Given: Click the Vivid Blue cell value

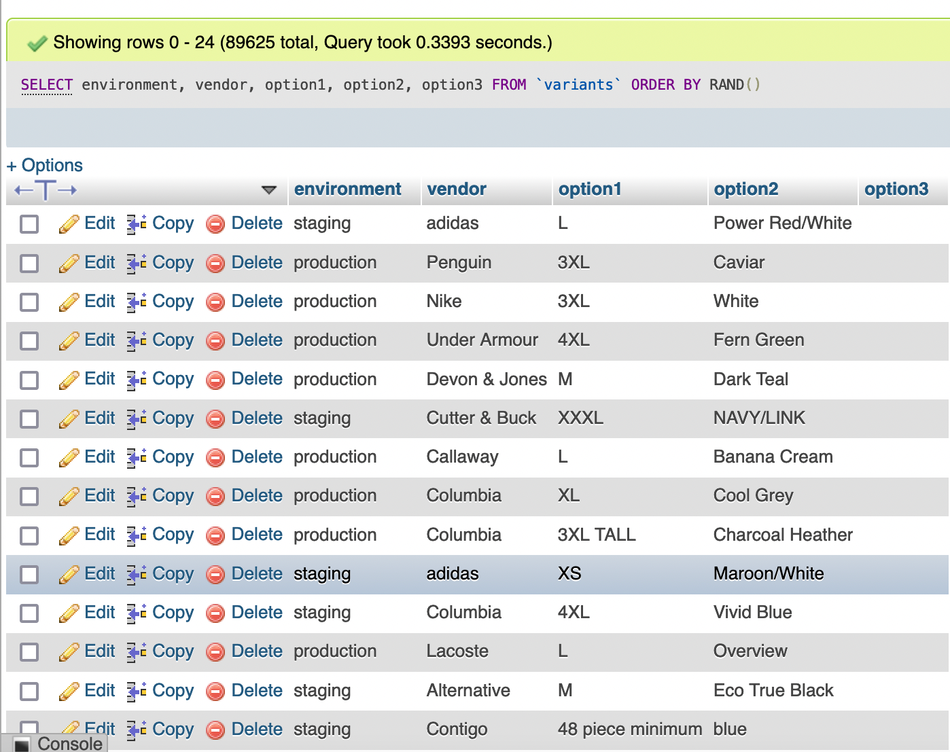Looking at the screenshot, I should pos(752,613).
